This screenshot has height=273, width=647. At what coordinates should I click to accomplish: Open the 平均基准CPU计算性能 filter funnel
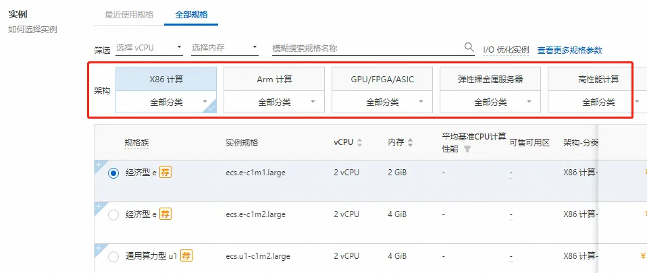467,149
